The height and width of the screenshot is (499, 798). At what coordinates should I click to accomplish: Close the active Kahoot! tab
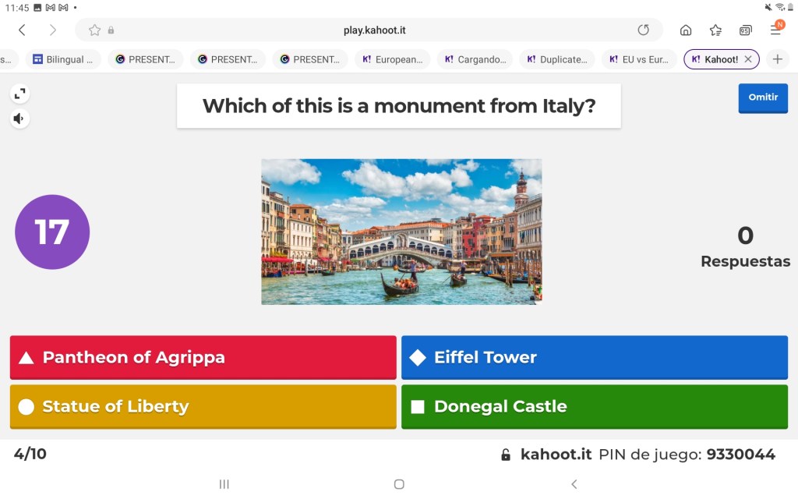coord(748,59)
